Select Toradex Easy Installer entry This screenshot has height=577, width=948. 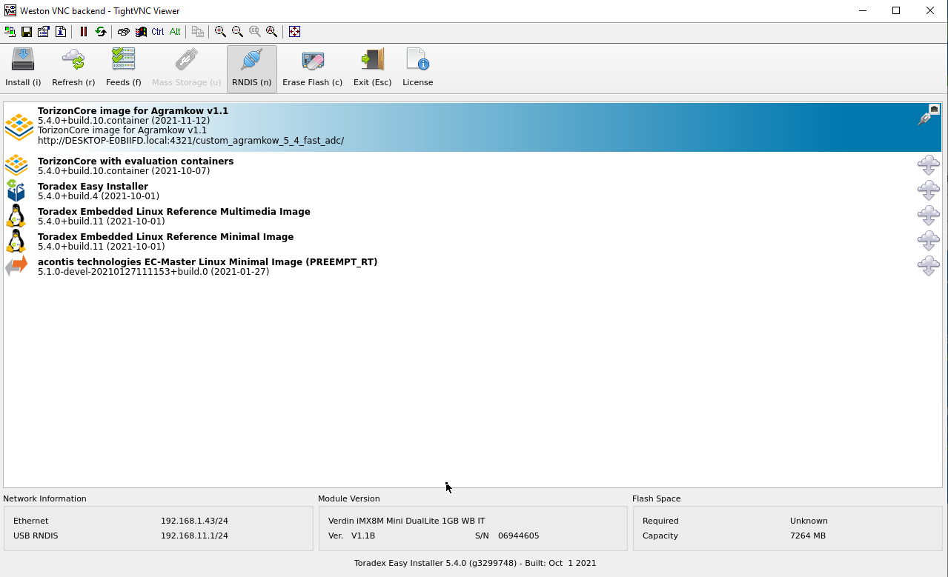[x=472, y=190]
